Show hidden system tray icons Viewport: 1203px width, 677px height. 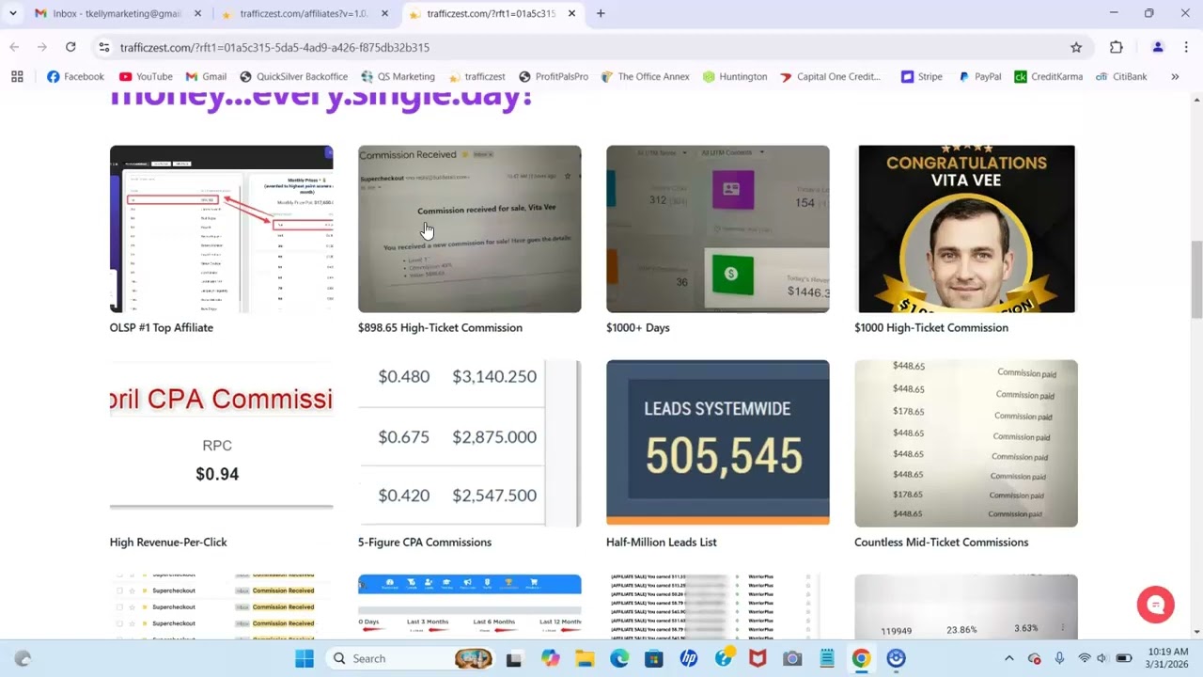[1008, 658]
